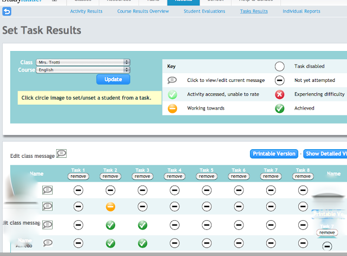Image resolution: width=347 pixels, height=256 pixels.
Task: Toggle Task 7 status in third student row
Action: pos(271,225)
